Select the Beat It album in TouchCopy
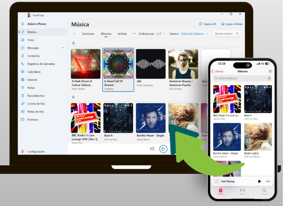 pyautogui.click(x=118, y=122)
